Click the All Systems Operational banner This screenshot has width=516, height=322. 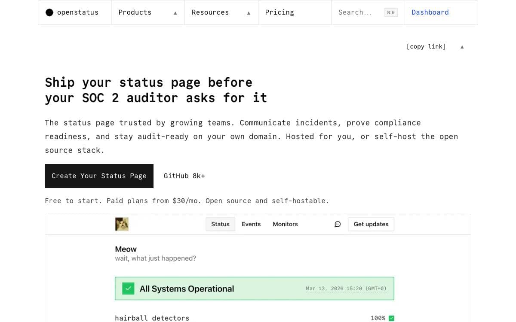[255, 289]
